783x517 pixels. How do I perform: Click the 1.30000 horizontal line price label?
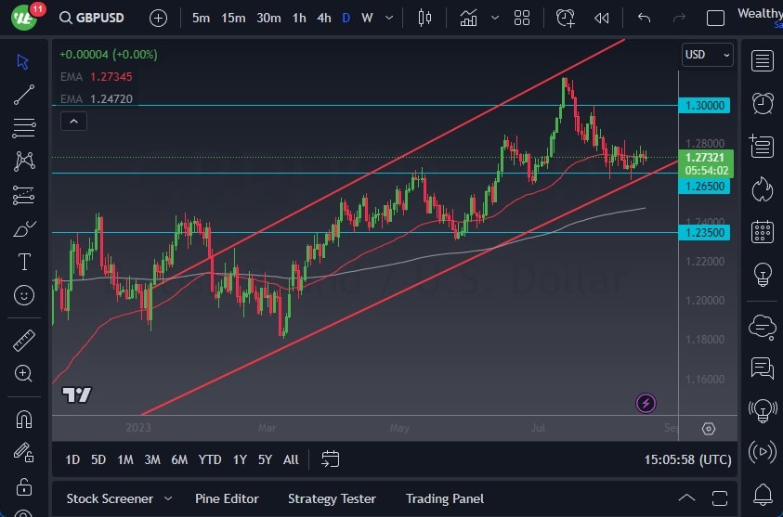(705, 106)
